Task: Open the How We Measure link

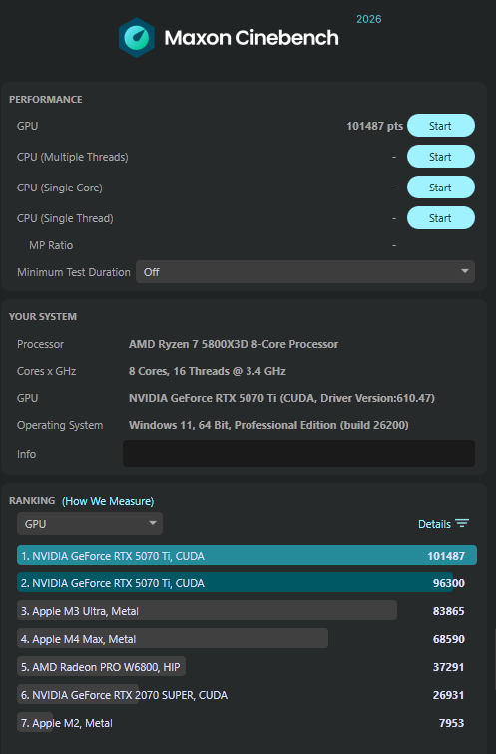Action: click(x=108, y=501)
